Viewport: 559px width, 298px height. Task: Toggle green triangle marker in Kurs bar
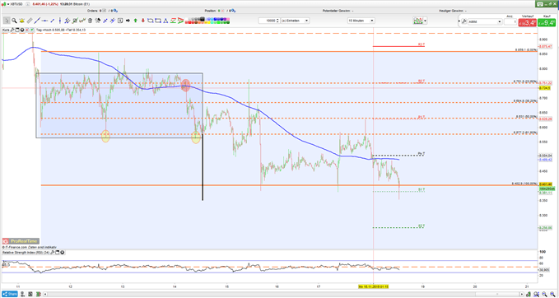pyautogui.click(x=32, y=30)
